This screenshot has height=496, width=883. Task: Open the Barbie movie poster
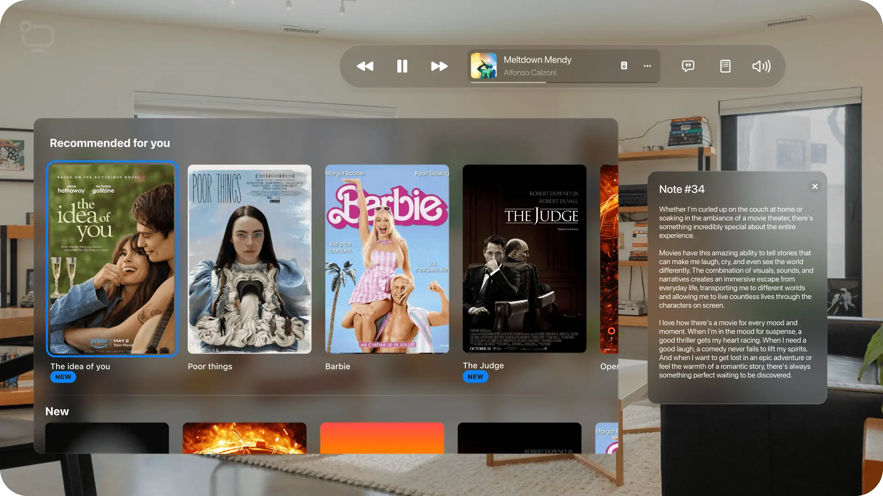(x=387, y=259)
